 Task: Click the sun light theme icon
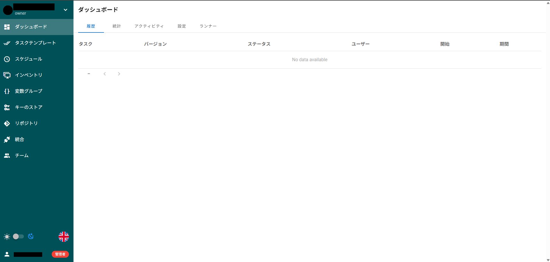[7, 237]
